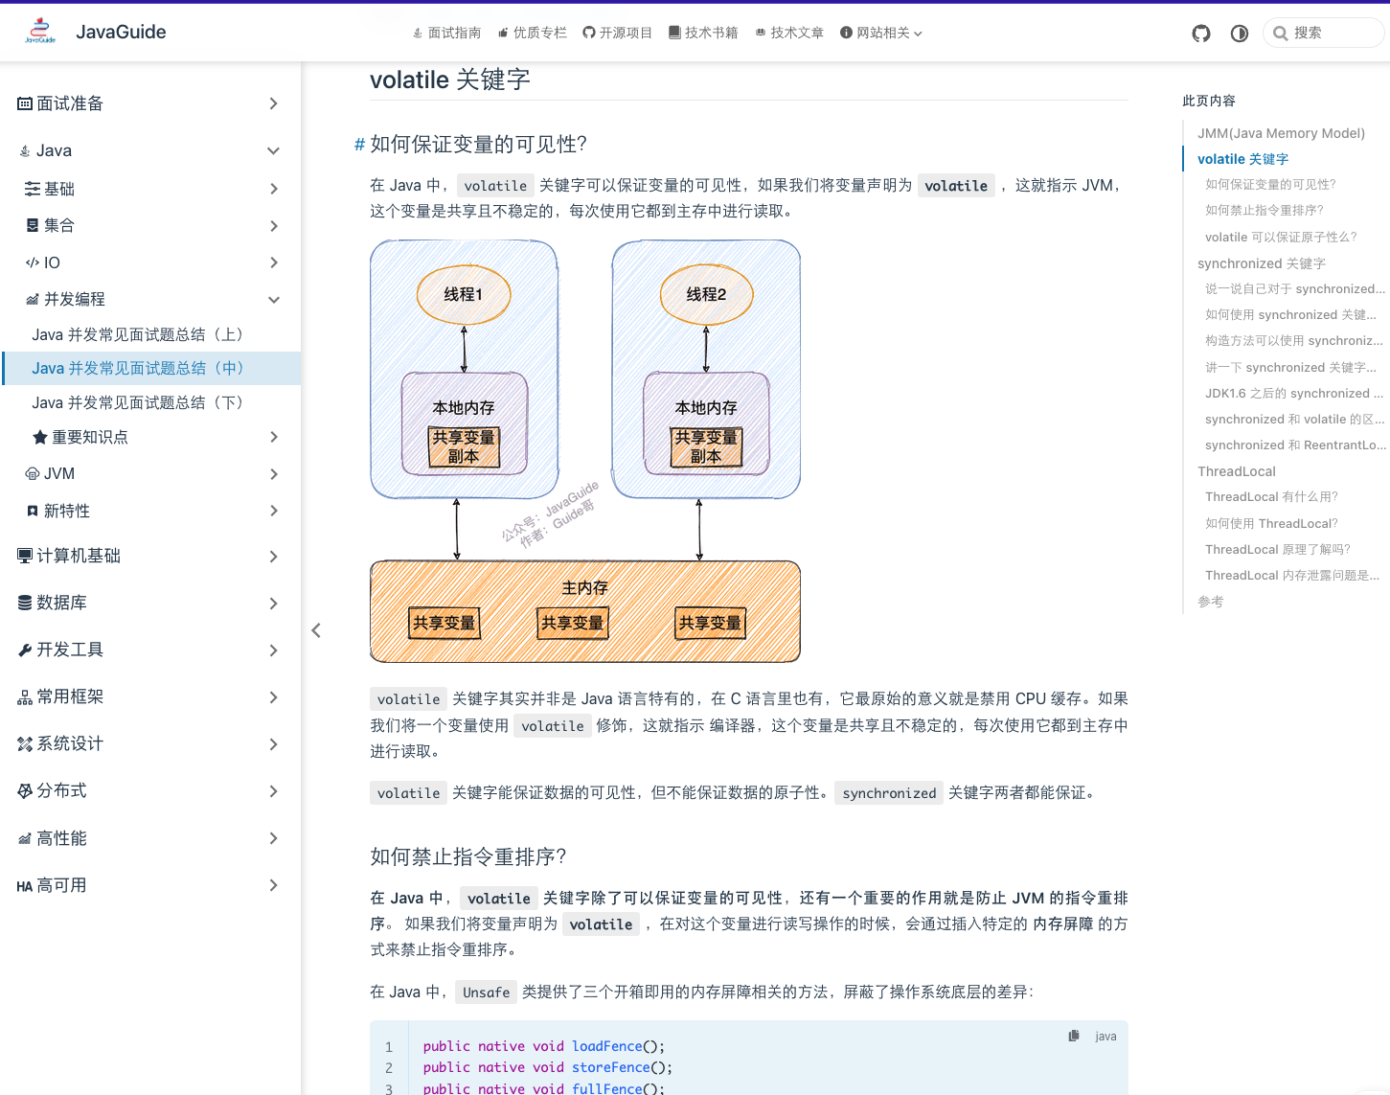
Task: Toggle the dark mode appearance icon
Action: click(1240, 34)
